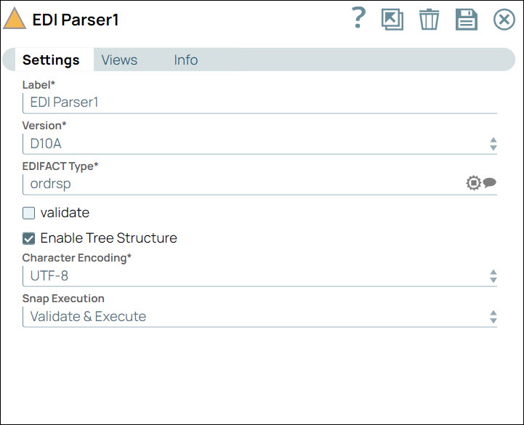The width and height of the screenshot is (524, 425).
Task: Switch to the Views tab
Action: coord(119,60)
